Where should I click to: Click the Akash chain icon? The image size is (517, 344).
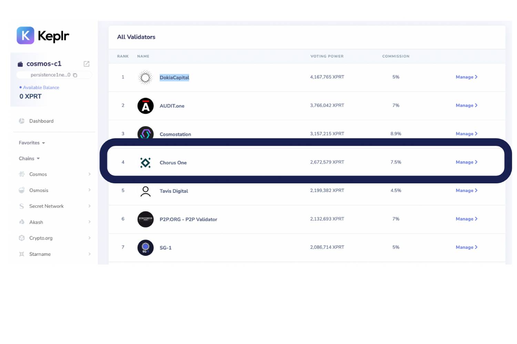coord(22,222)
